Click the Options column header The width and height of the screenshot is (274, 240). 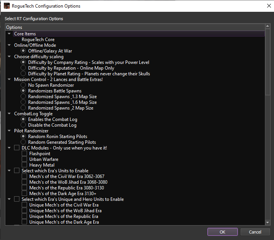click(135, 27)
